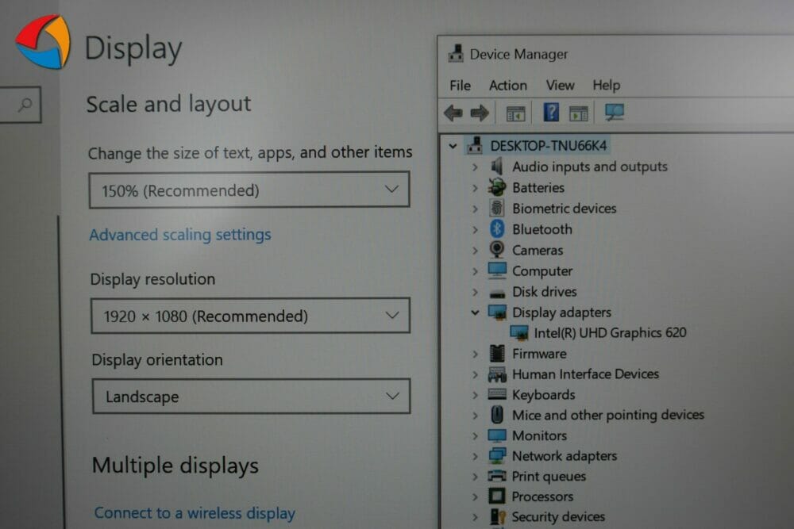This screenshot has width=794, height=529.
Task: Click the blue Help question mark toolbar icon
Action: pyautogui.click(x=551, y=112)
